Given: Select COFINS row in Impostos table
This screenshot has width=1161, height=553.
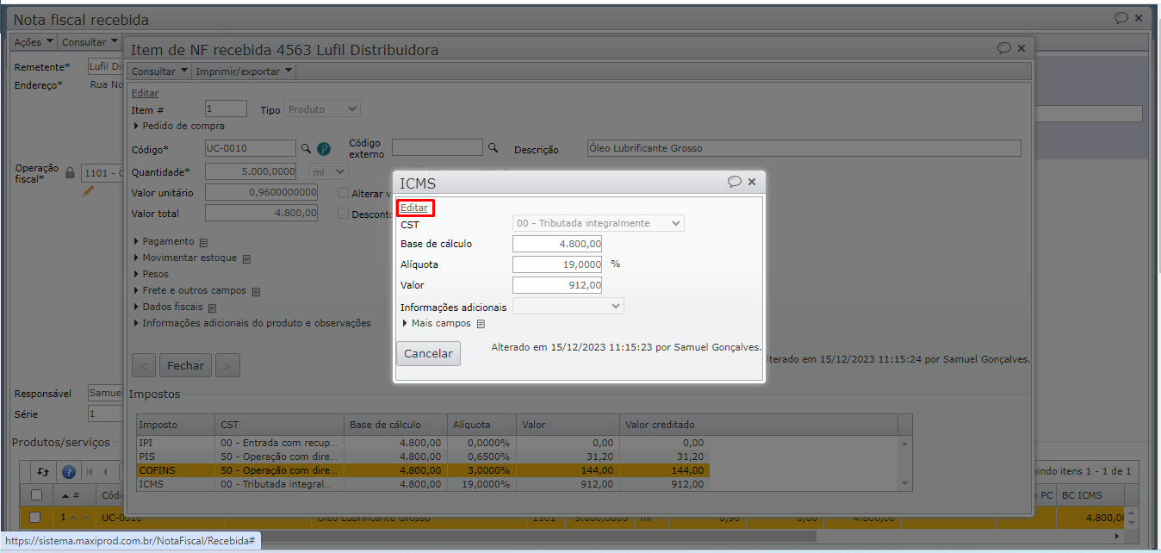Looking at the screenshot, I should 423,470.
